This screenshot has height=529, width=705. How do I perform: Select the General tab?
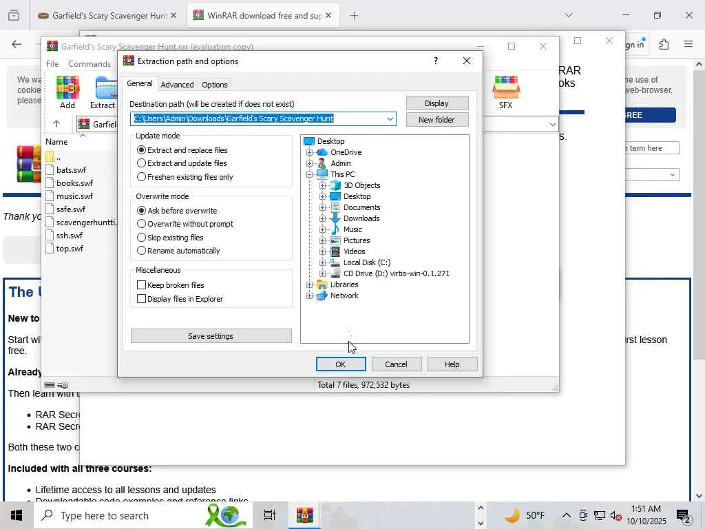click(x=139, y=83)
